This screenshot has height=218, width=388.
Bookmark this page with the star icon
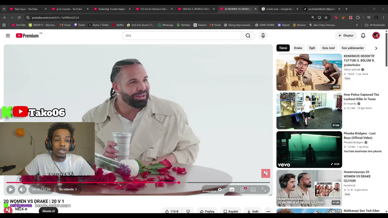(x=326, y=18)
